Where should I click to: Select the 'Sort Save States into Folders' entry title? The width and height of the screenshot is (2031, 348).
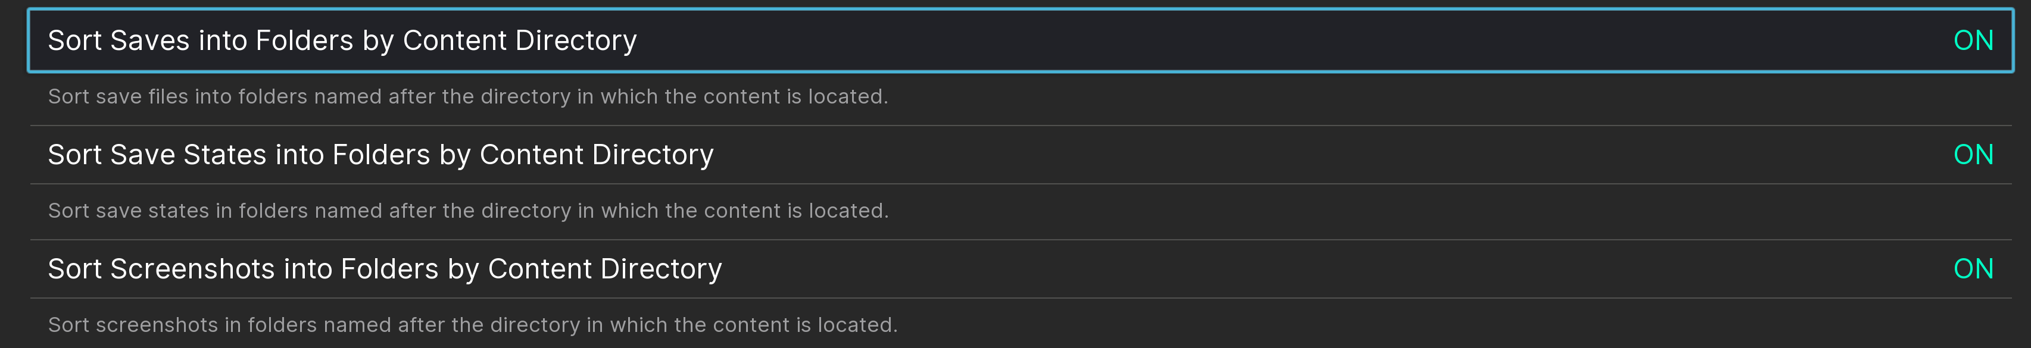pos(380,154)
